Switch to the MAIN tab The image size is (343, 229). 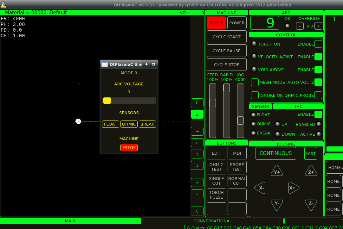70,221
